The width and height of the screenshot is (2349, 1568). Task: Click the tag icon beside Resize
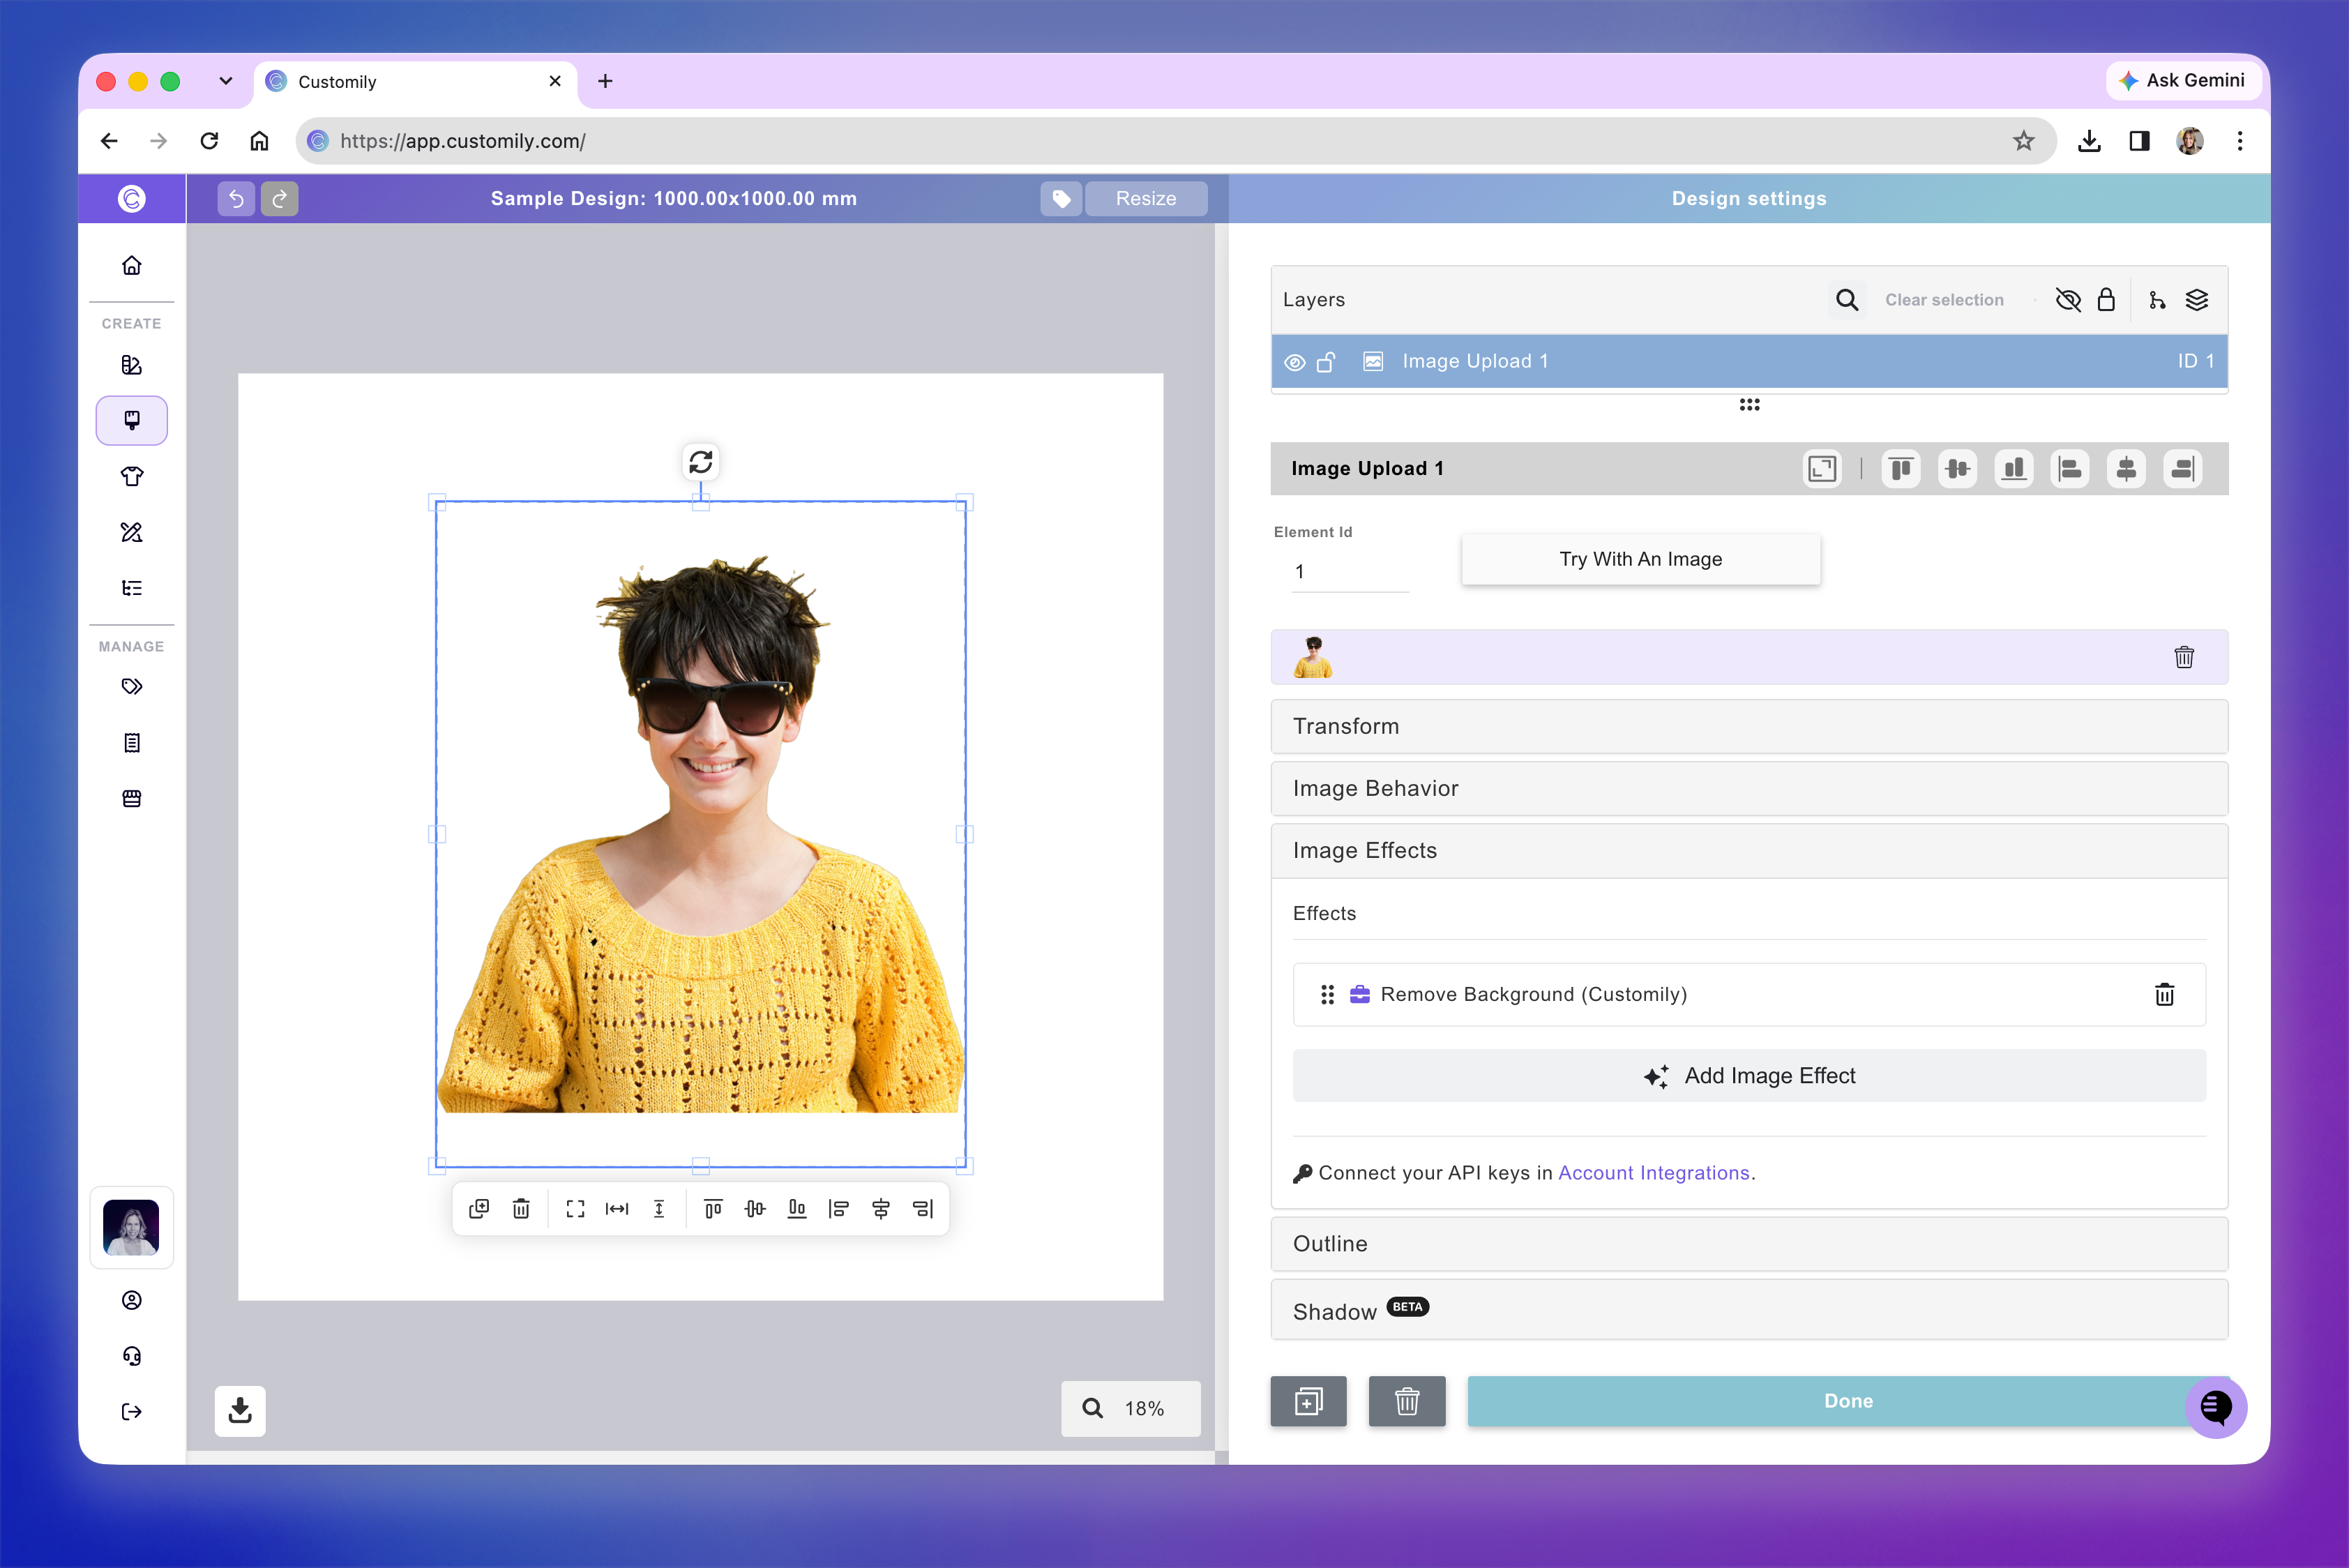pos(1061,198)
